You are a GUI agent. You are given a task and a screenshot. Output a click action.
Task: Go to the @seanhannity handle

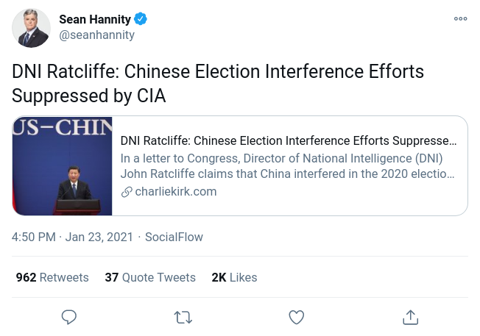tap(96, 35)
